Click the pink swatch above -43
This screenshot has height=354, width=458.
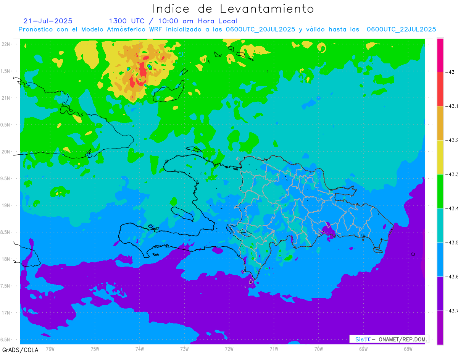(440, 55)
